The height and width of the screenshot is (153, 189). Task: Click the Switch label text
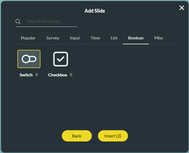coord(26,75)
